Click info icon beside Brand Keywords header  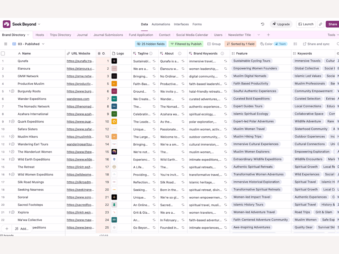[222, 53]
